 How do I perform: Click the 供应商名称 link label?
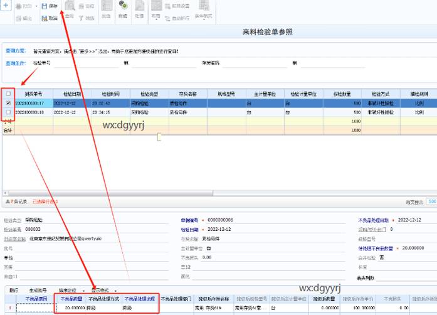15,239
